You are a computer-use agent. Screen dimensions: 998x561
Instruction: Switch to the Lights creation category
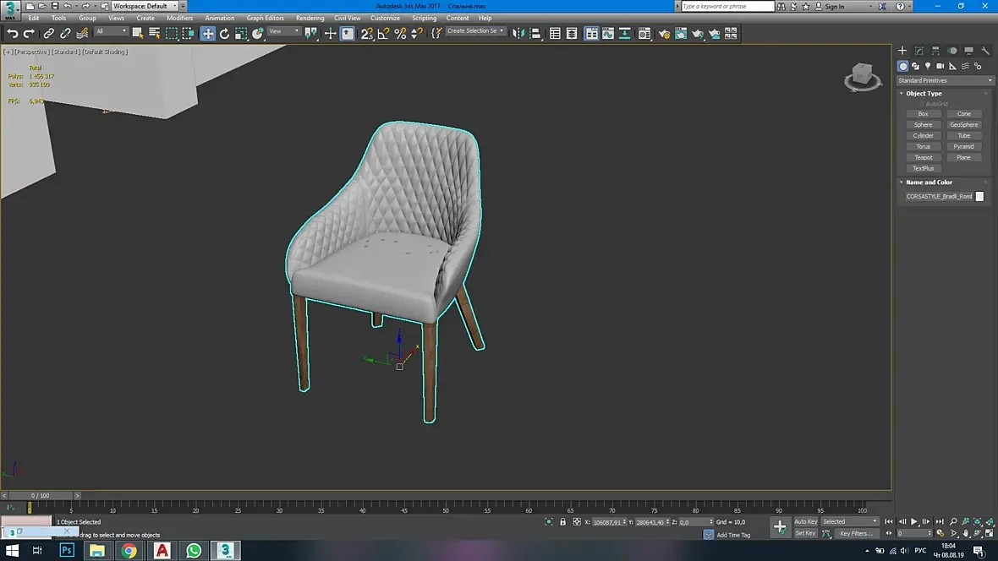coord(928,66)
